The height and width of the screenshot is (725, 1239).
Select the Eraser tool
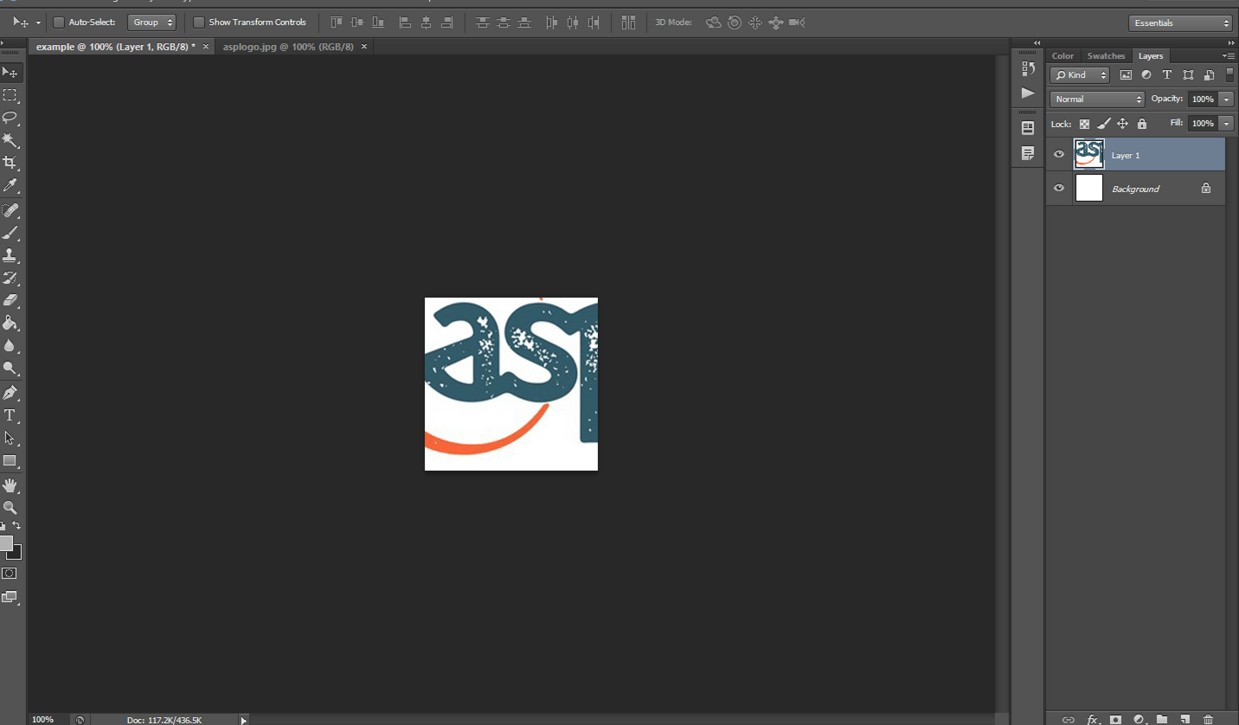point(10,300)
